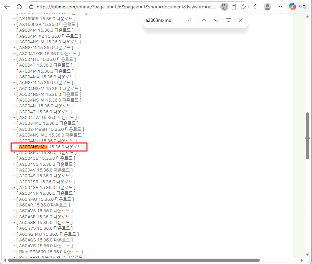
Task: Click the horizontal scrollbar right arrow
Action: pyautogui.click(x=302, y=260)
